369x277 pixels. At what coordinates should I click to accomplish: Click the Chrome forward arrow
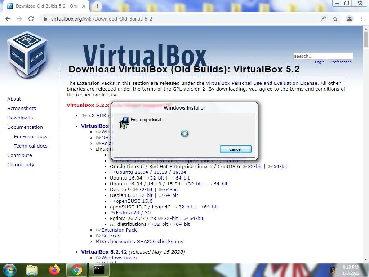(19, 19)
